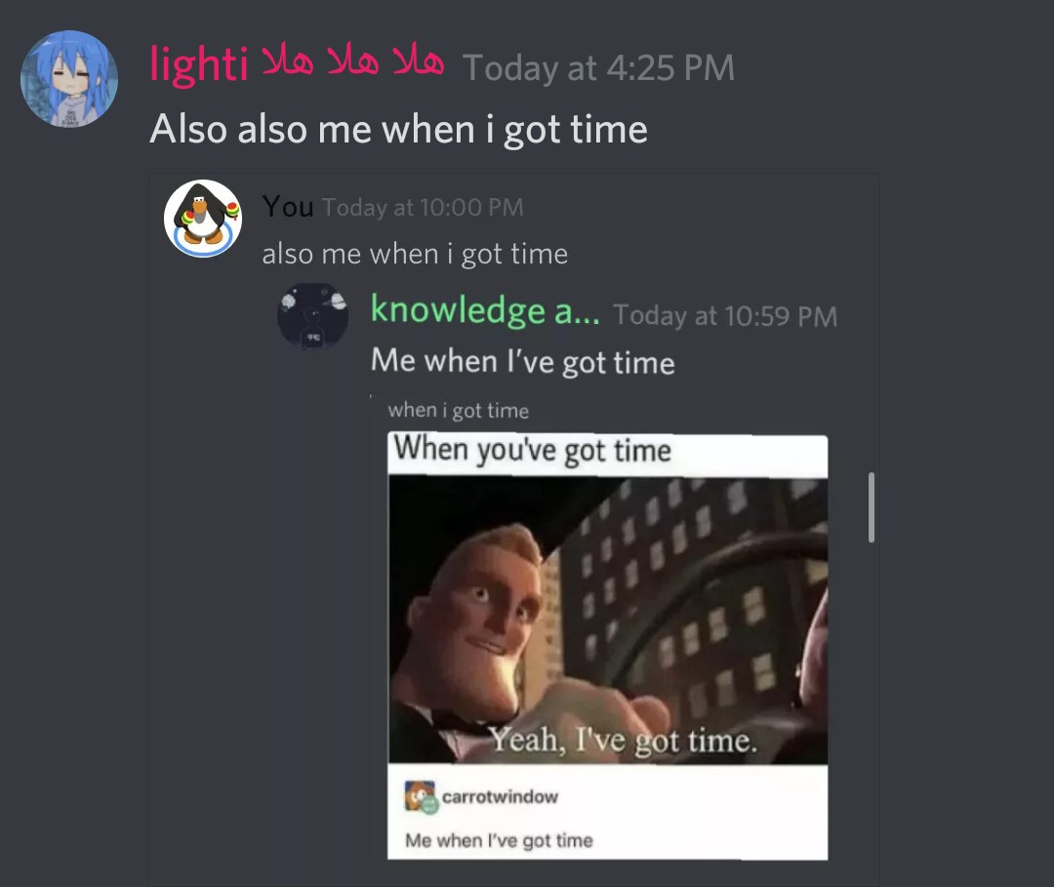
Task: Click 'Also also me when i got time' message
Action: [398, 129]
